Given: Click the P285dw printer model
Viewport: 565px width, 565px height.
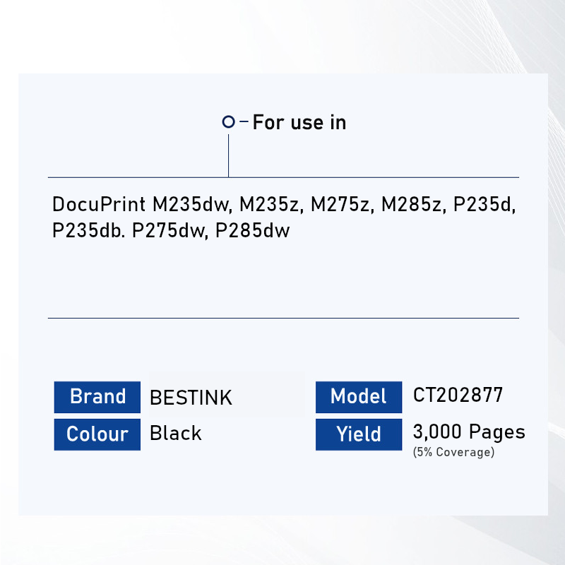Looking at the screenshot, I should tap(253, 231).
